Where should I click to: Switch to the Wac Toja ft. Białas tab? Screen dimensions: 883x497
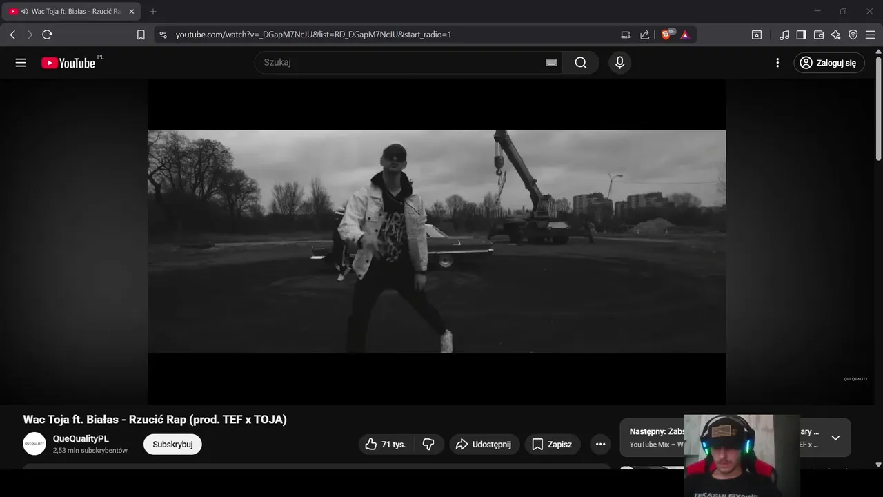pyautogui.click(x=72, y=12)
